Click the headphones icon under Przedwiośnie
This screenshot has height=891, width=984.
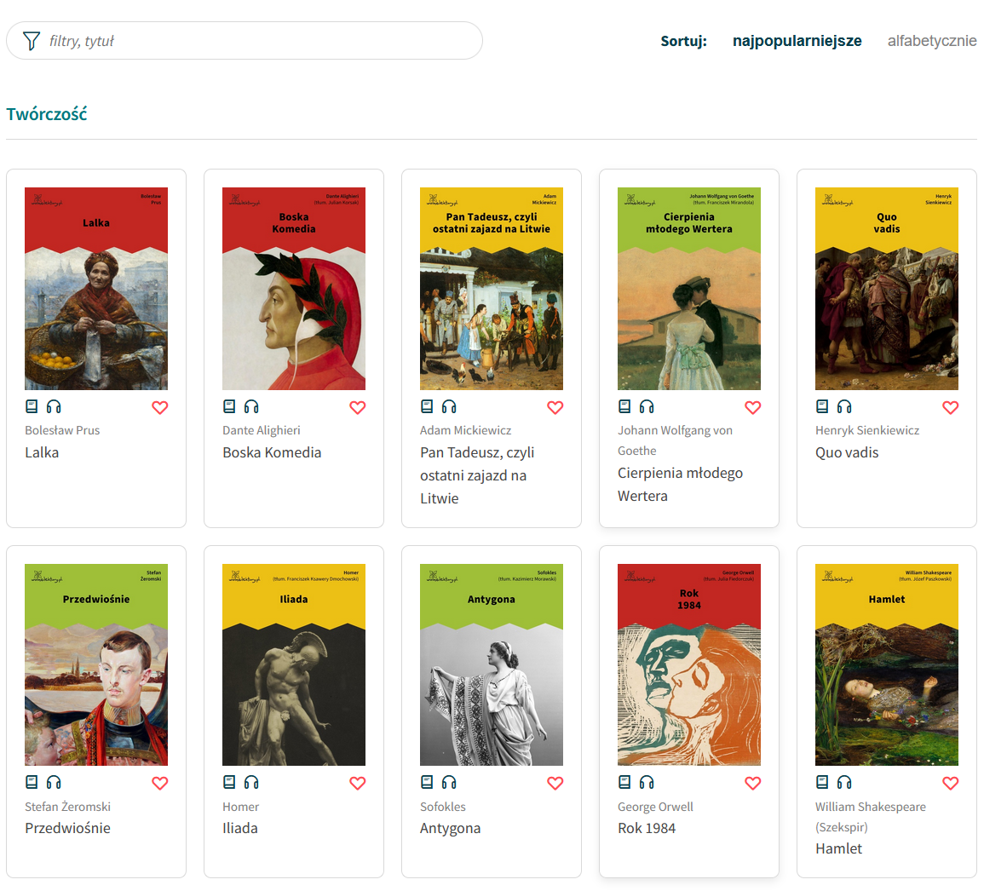pos(54,782)
